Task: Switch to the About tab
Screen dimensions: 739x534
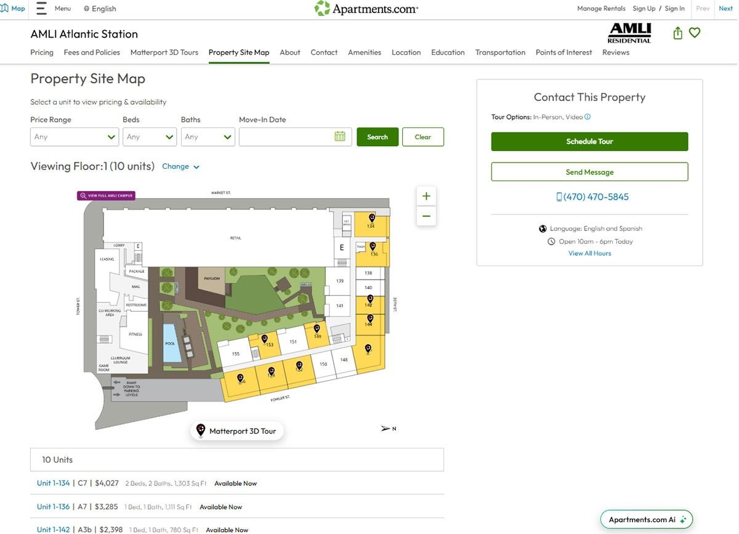Action: click(290, 52)
